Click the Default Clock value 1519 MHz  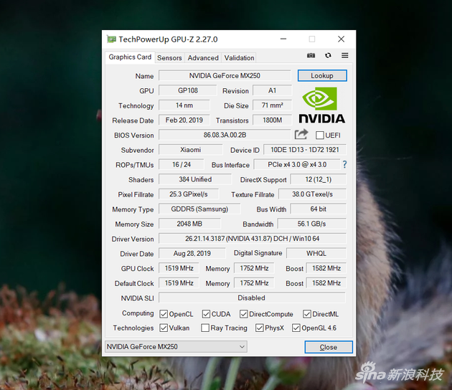[179, 283]
